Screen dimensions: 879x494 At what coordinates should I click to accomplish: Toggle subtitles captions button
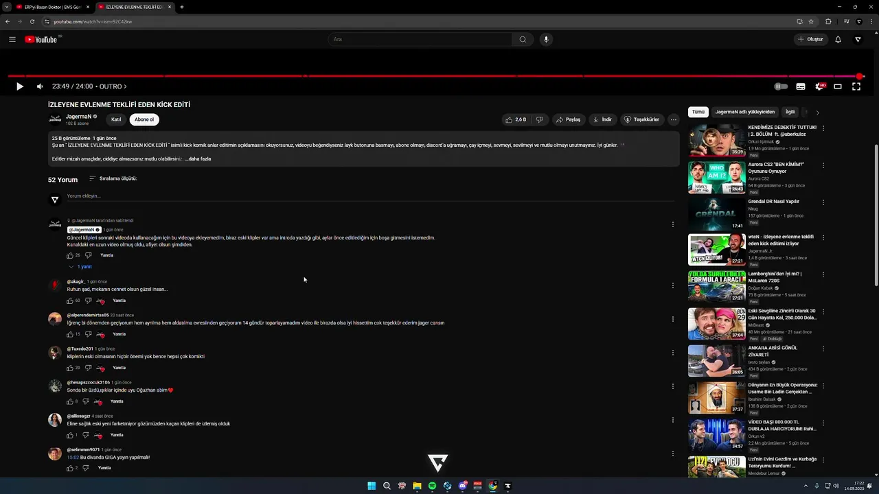[801, 86]
